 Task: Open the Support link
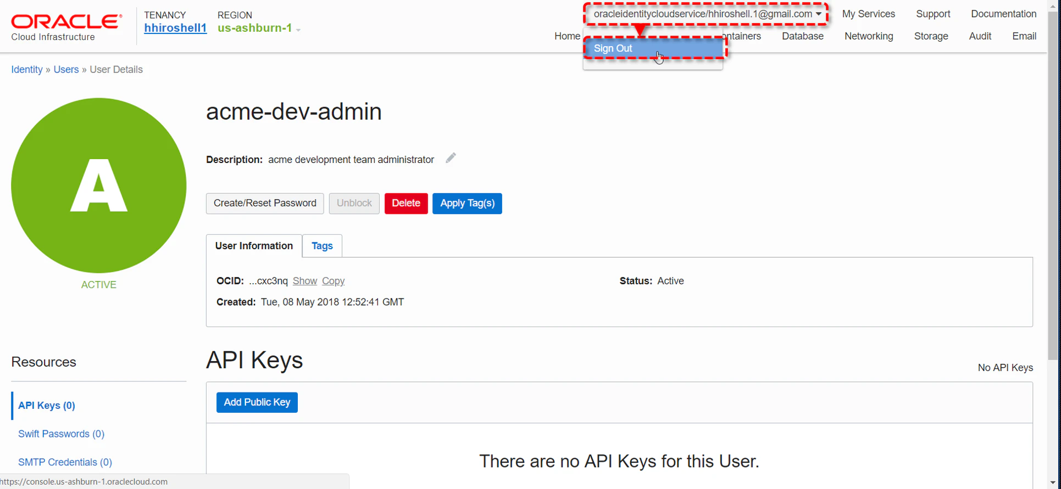pyautogui.click(x=933, y=14)
